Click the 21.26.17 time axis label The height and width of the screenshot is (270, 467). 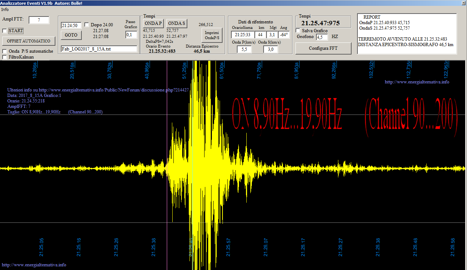pos(303,248)
